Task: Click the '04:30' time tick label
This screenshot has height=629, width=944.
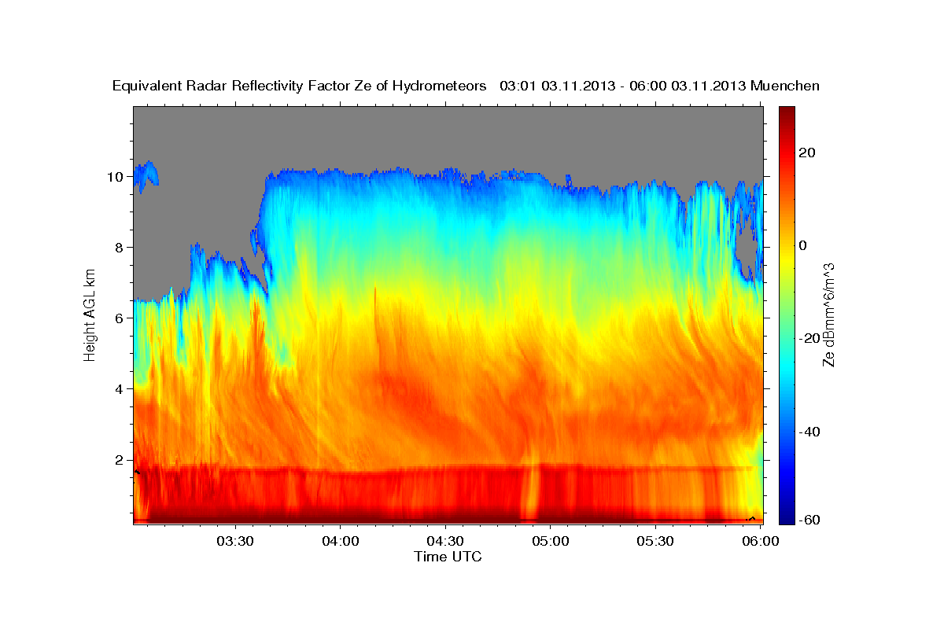Action: [445, 541]
